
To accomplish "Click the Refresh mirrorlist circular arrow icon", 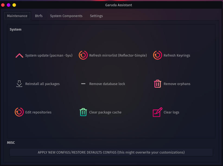I will [x=83, y=55].
